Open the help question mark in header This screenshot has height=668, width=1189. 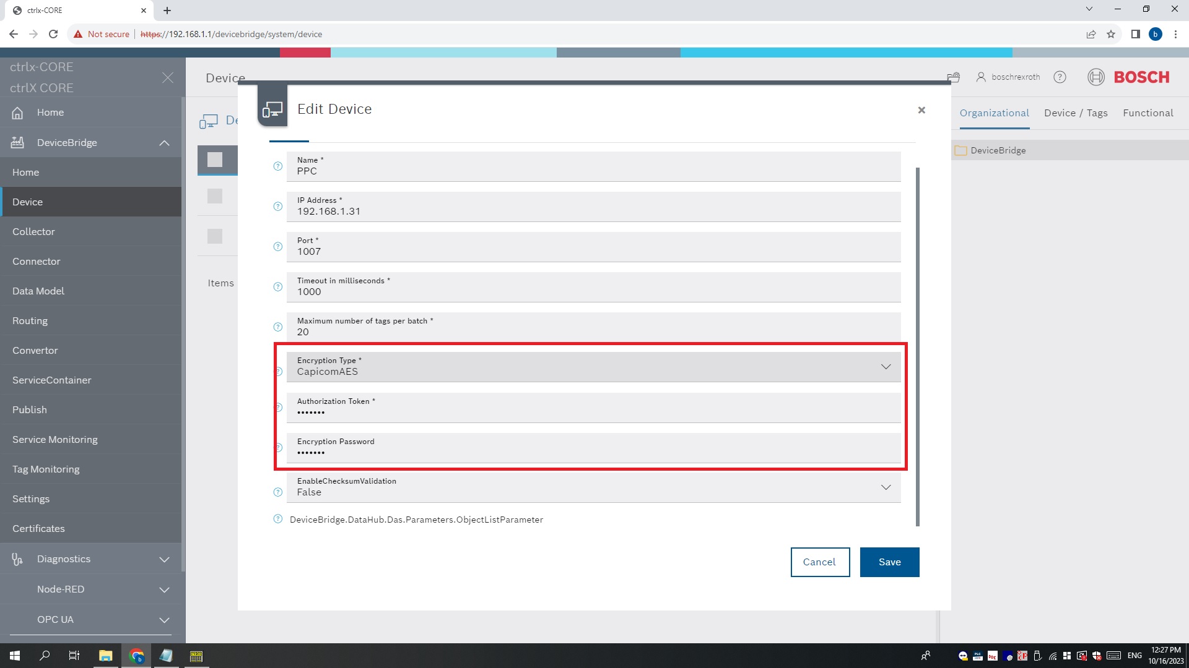(x=1060, y=77)
